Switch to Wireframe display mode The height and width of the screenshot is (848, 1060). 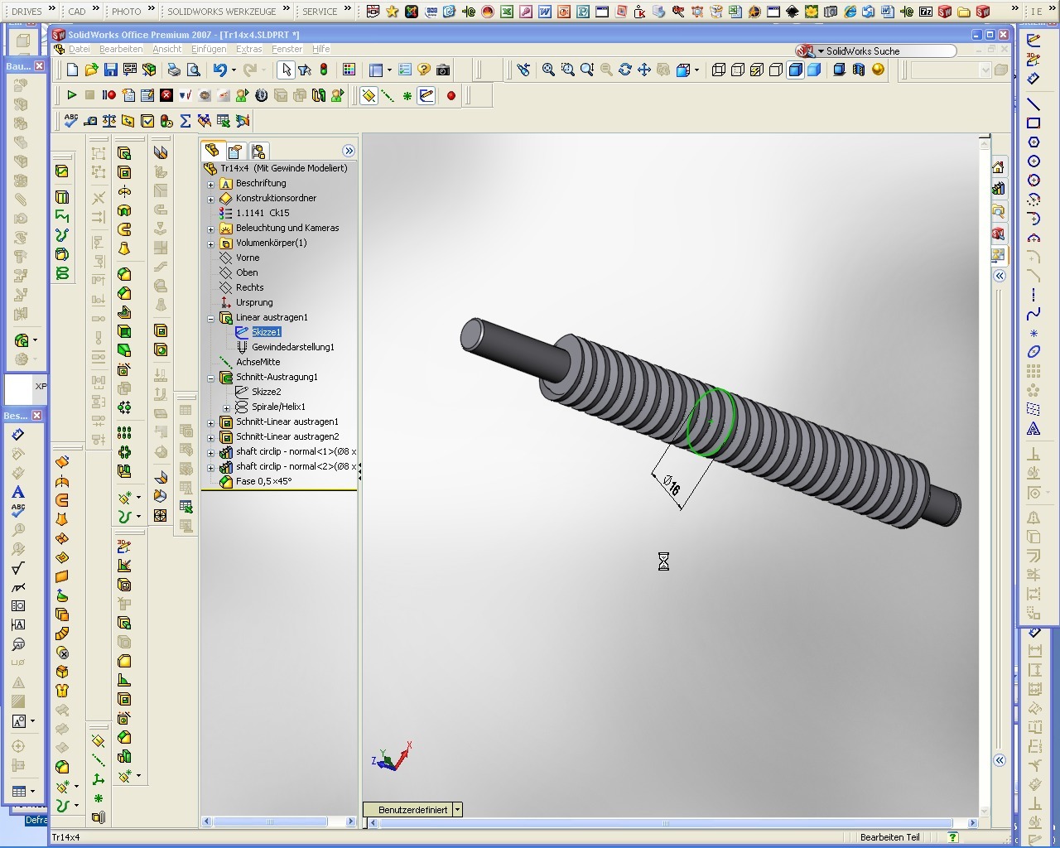[719, 70]
